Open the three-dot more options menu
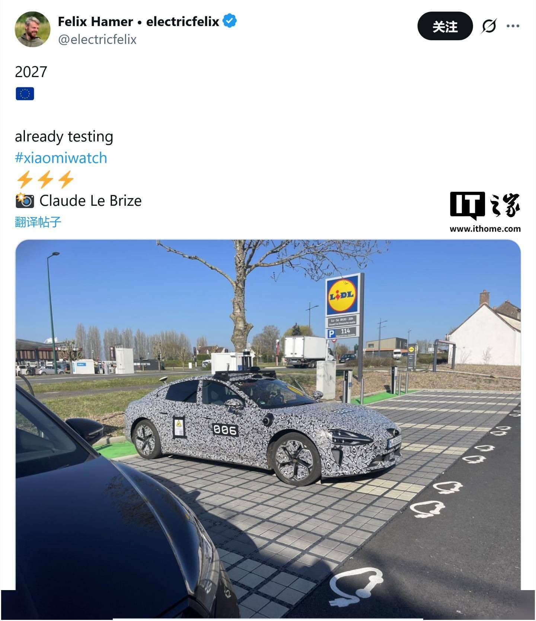The height and width of the screenshot is (621, 536). (x=513, y=26)
